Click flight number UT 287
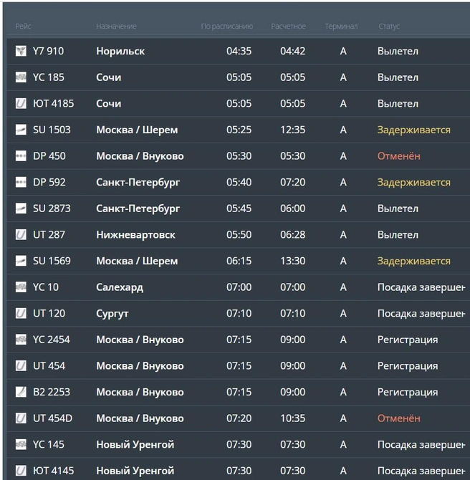The width and height of the screenshot is (470, 480). (49, 234)
